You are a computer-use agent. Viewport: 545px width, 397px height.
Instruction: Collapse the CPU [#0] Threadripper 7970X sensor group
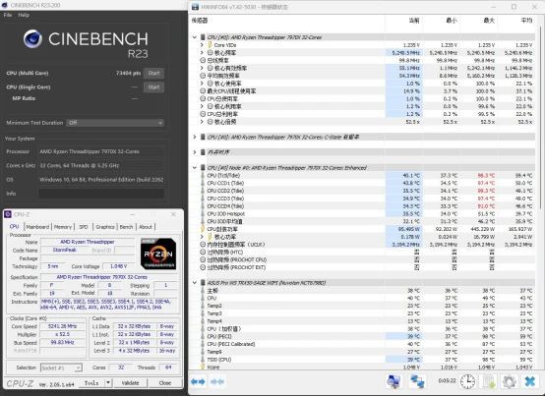195,37
